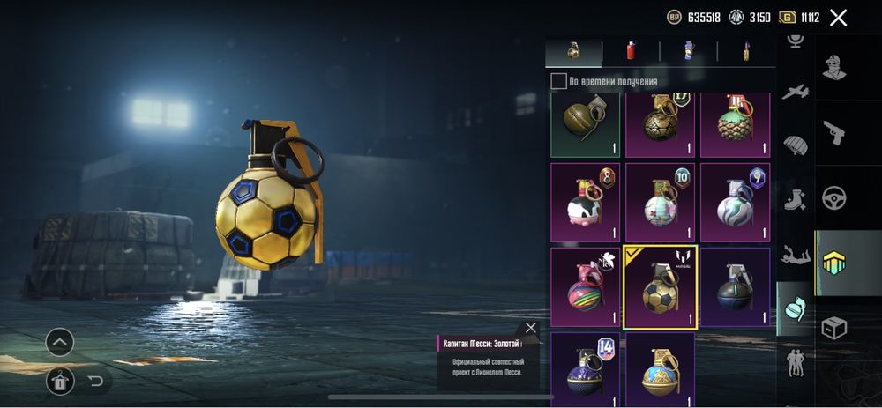Image resolution: width=882 pixels, height=408 pixels.
Task: Select the cow-pattern grenade skin
Action: [585, 203]
